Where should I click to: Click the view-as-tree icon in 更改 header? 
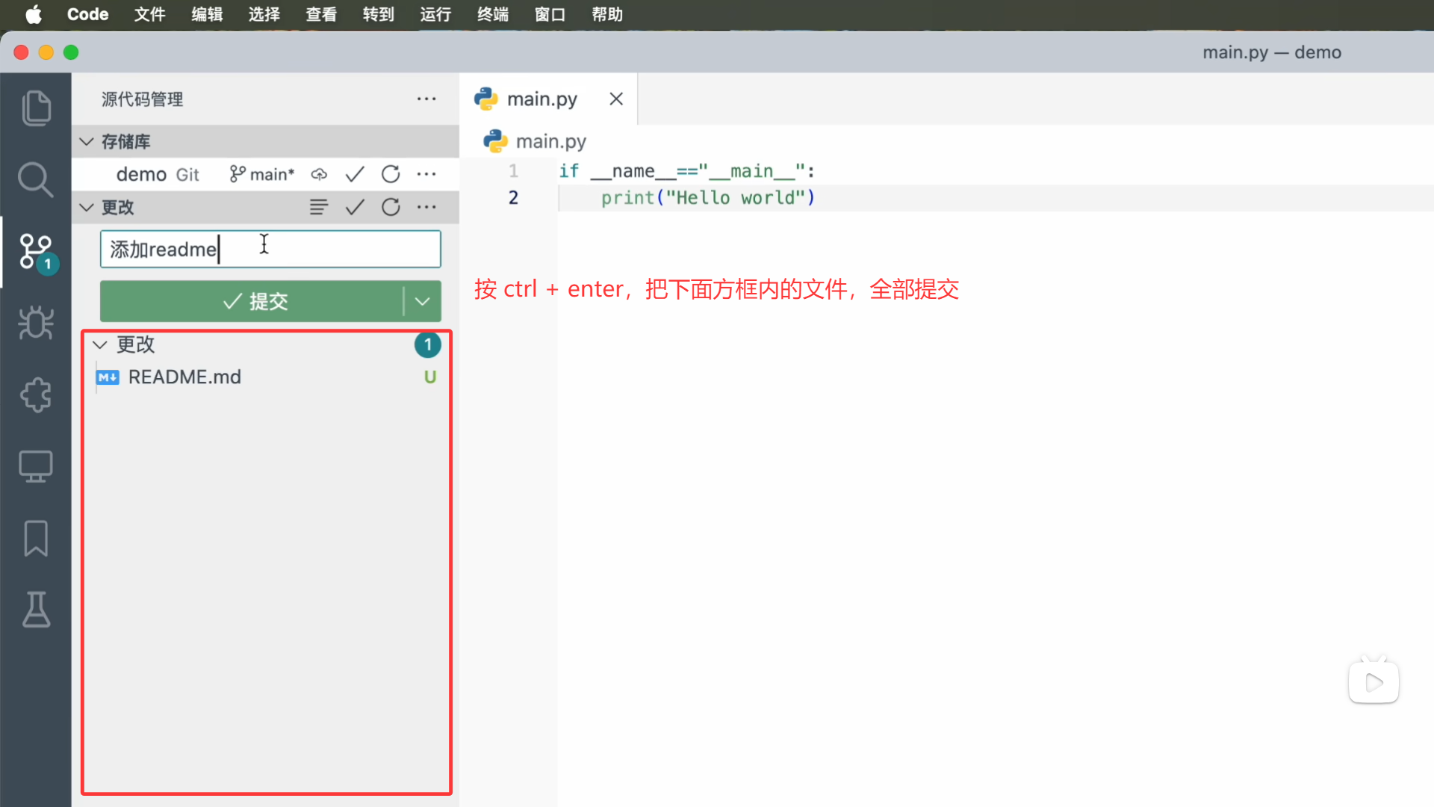(x=319, y=207)
